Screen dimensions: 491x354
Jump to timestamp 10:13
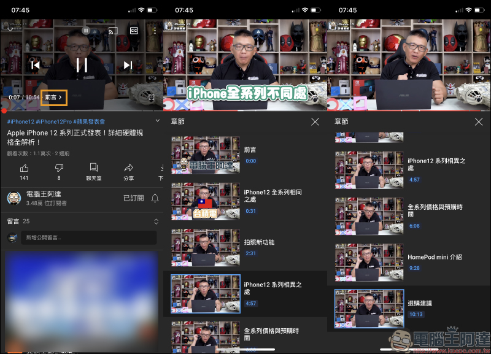pyautogui.click(x=416, y=314)
